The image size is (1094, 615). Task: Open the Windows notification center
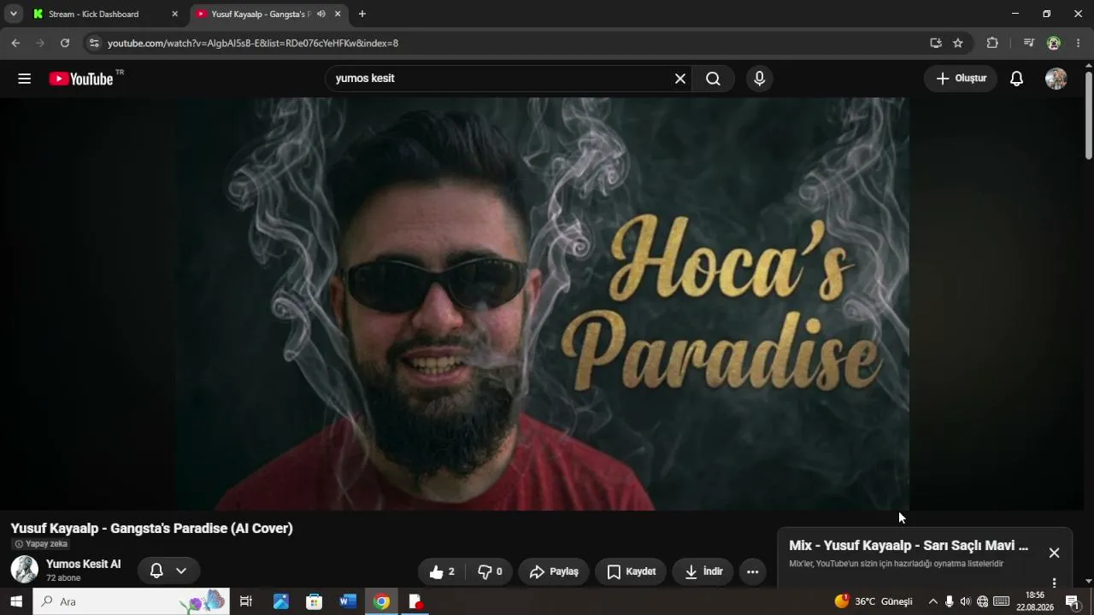pyautogui.click(x=1073, y=601)
